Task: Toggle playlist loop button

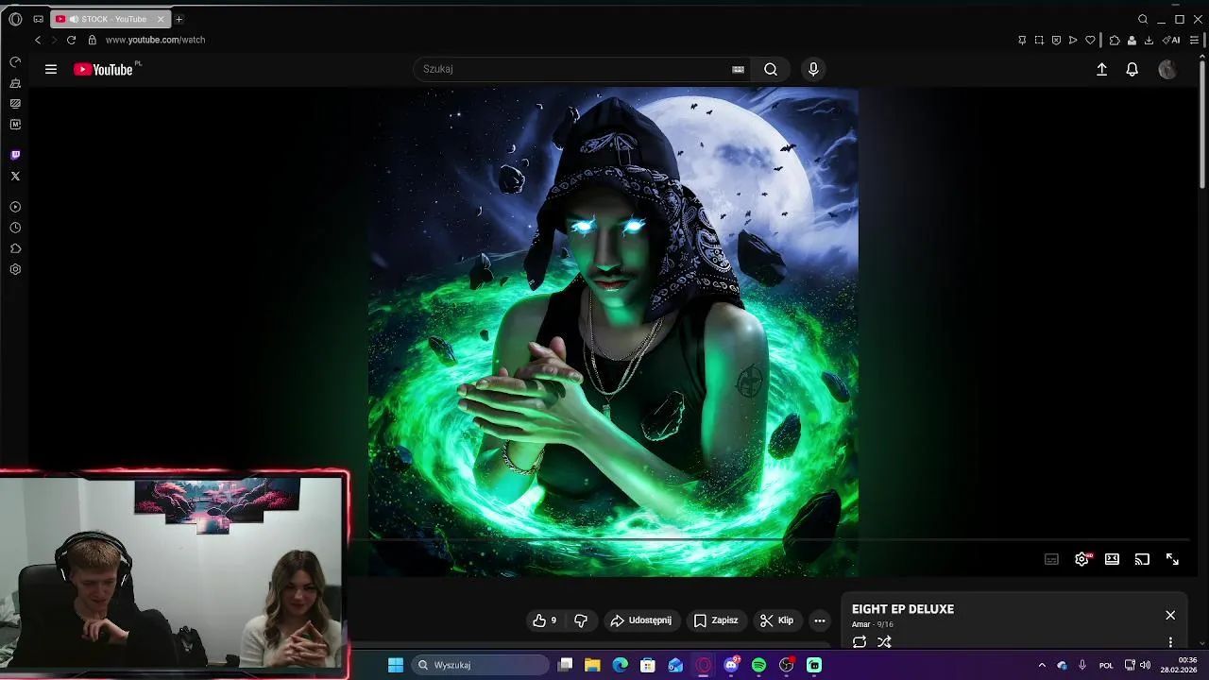Action: point(860,642)
